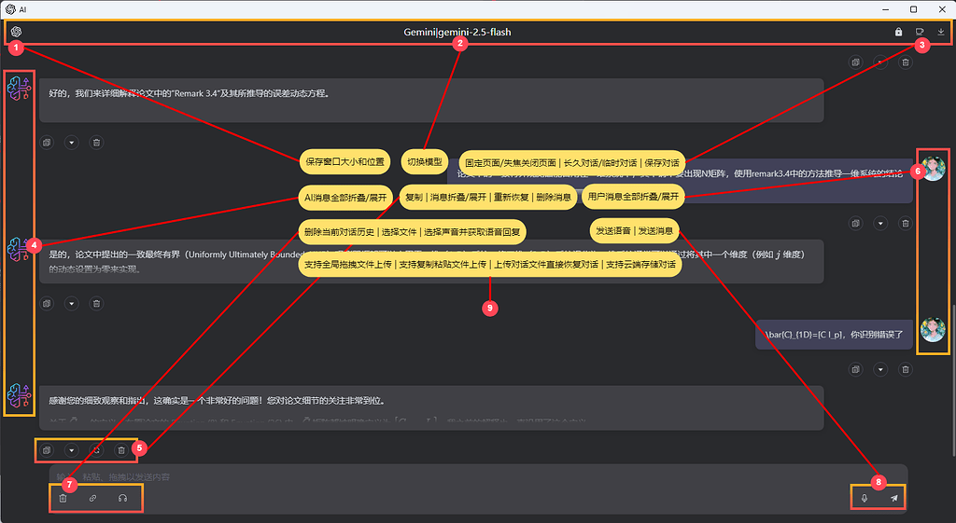Collapse the first AI message with arrow
Image resolution: width=956 pixels, height=523 pixels.
pyautogui.click(x=71, y=143)
